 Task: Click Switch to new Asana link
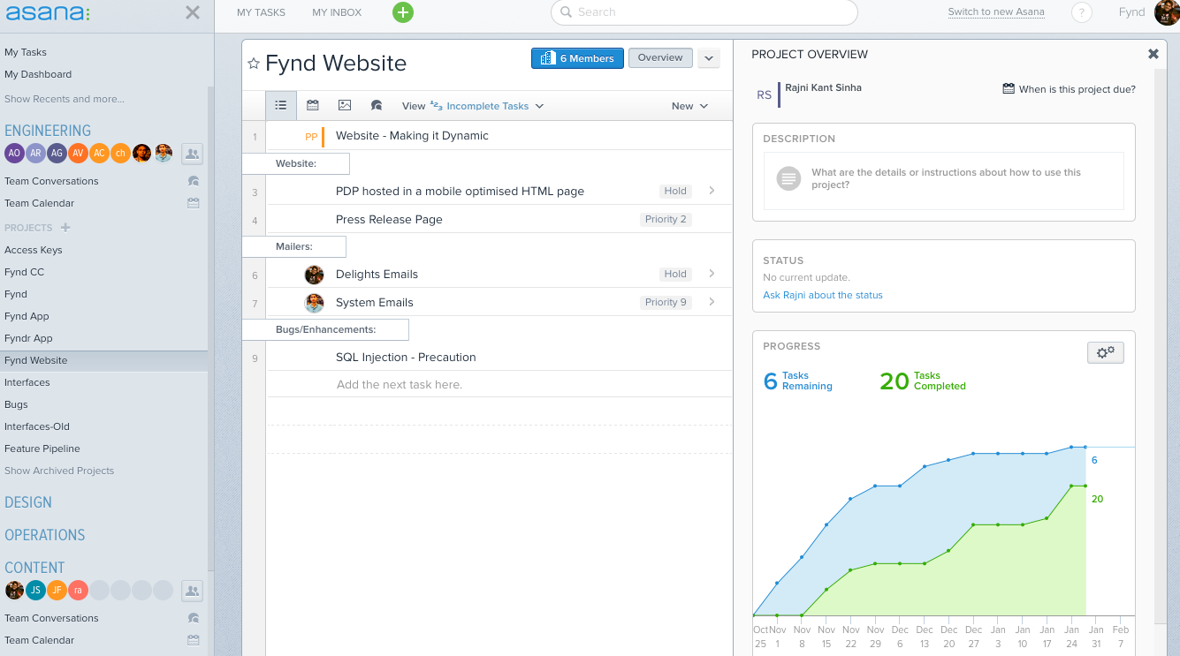(996, 12)
